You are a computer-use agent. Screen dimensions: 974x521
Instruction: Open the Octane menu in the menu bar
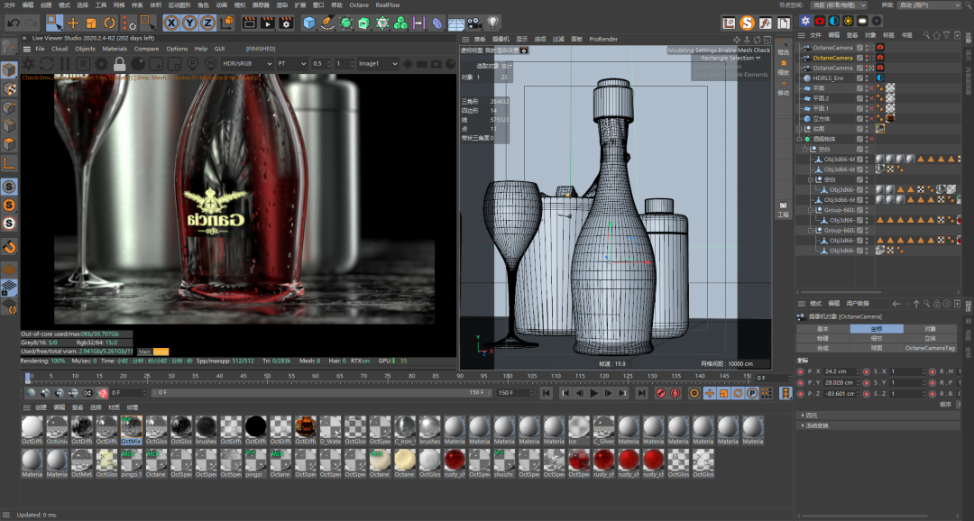358,5
